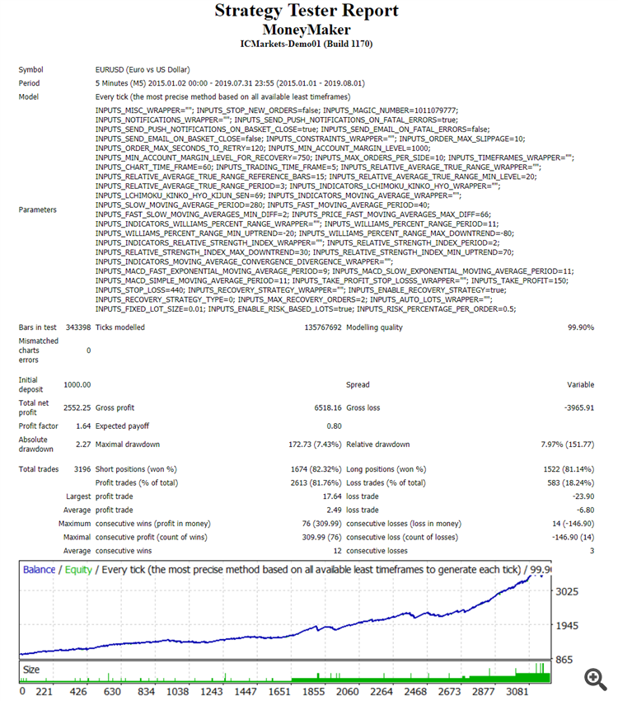618x701 pixels.
Task: Click the 1945 y-axis label
Action: pyautogui.click(x=567, y=625)
